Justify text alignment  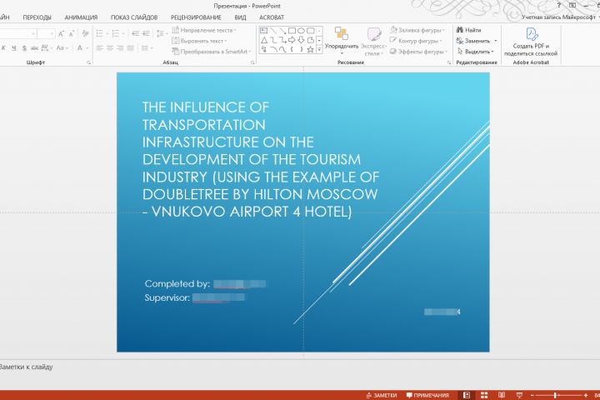tap(131, 47)
